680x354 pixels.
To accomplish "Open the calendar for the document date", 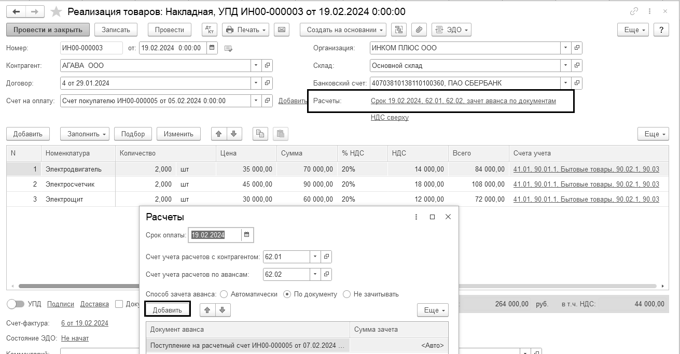I will click(x=212, y=48).
